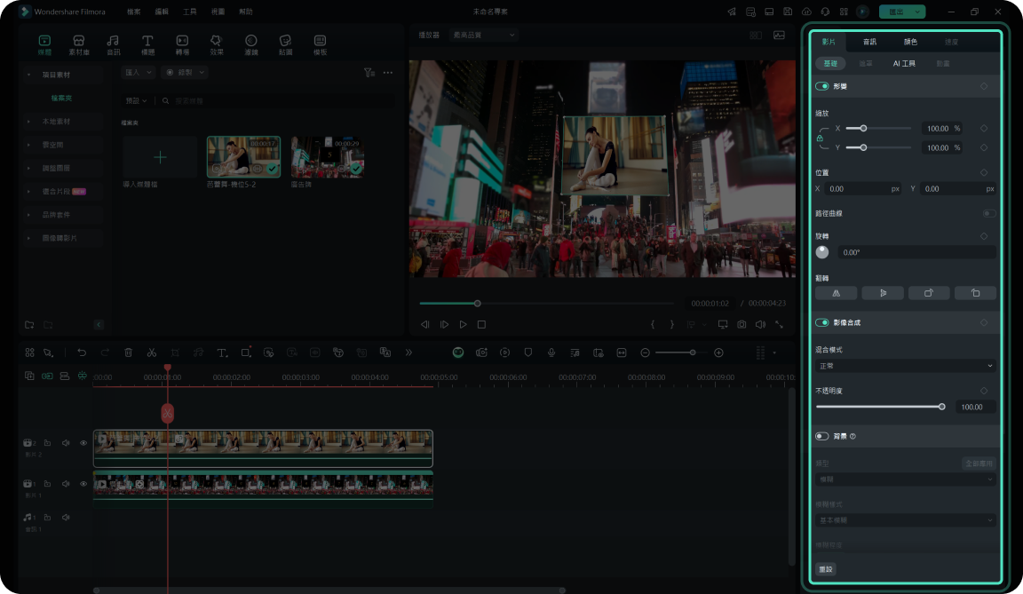Click the rotation angle input field

[916, 252]
